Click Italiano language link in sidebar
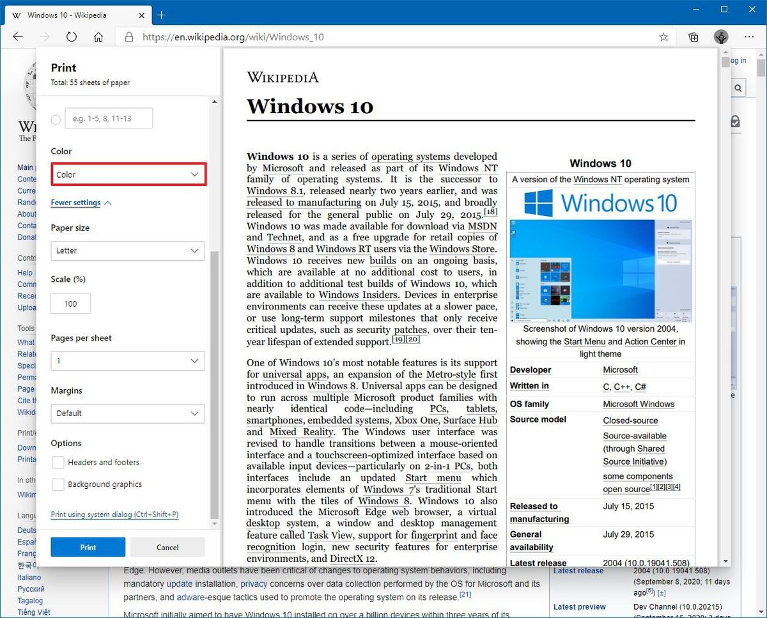This screenshot has width=767, height=618. 29,577
